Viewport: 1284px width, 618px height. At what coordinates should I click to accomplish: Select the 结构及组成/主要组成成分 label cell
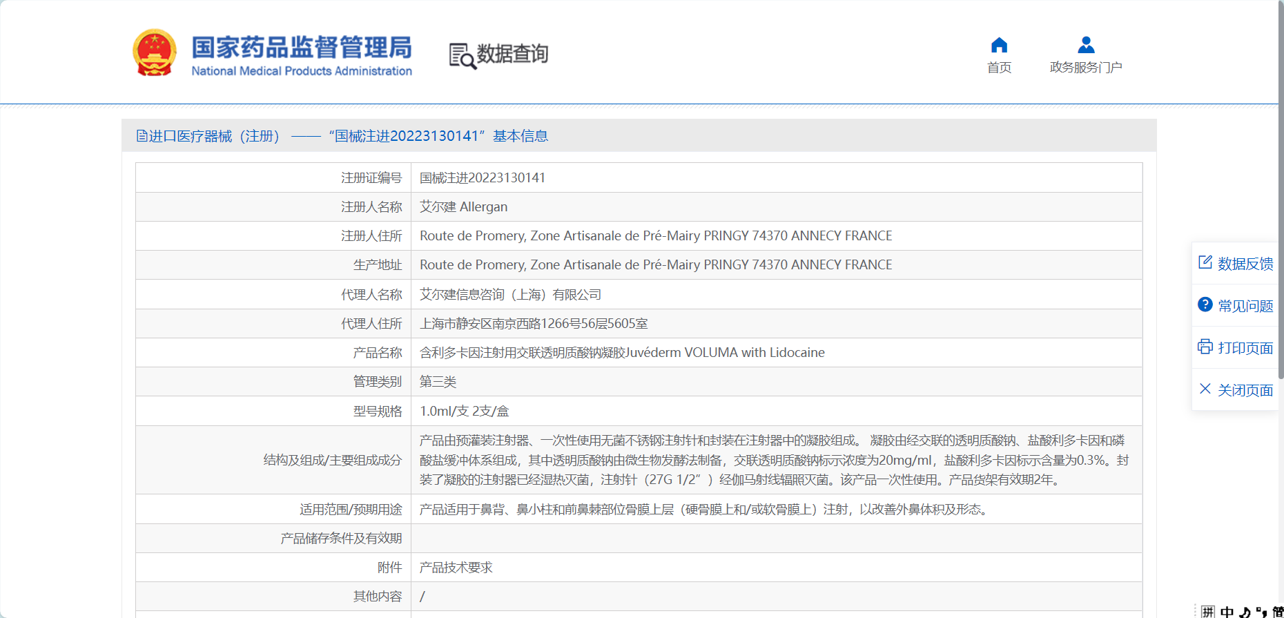click(273, 460)
